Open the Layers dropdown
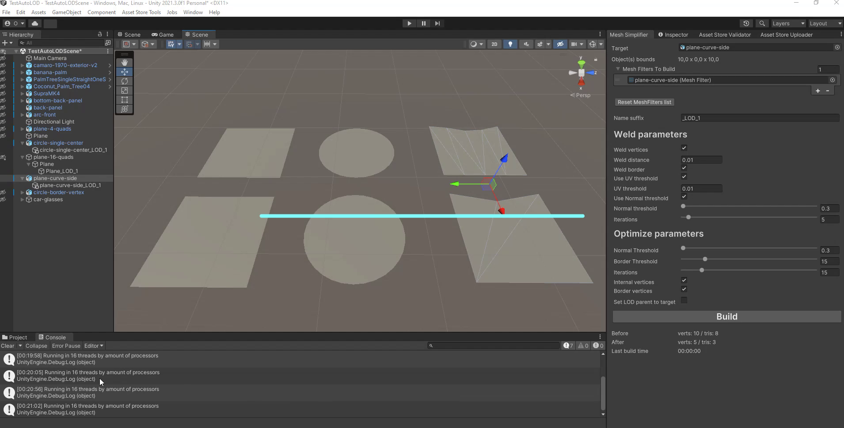 788,23
